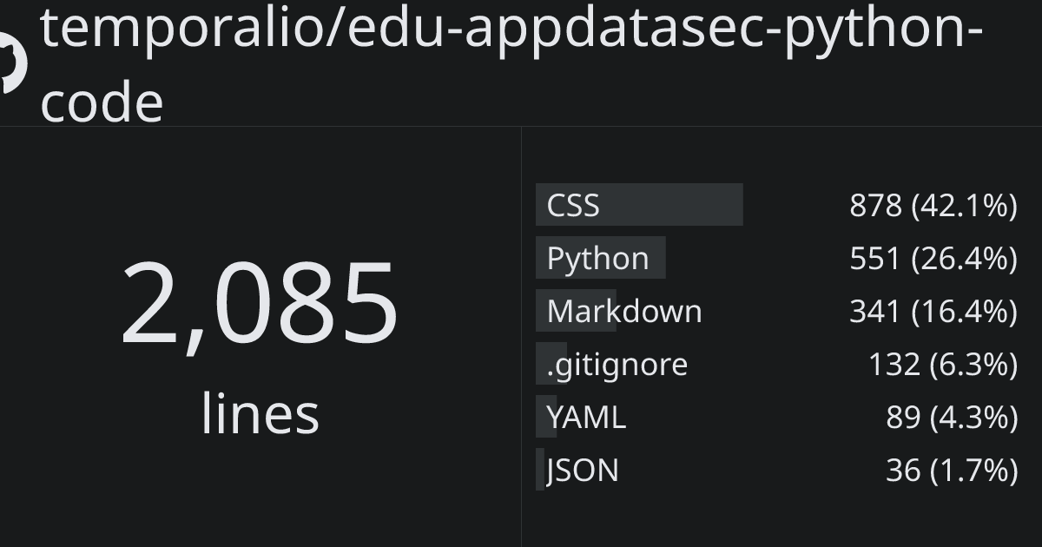Select the .gitignore language label

click(x=617, y=365)
